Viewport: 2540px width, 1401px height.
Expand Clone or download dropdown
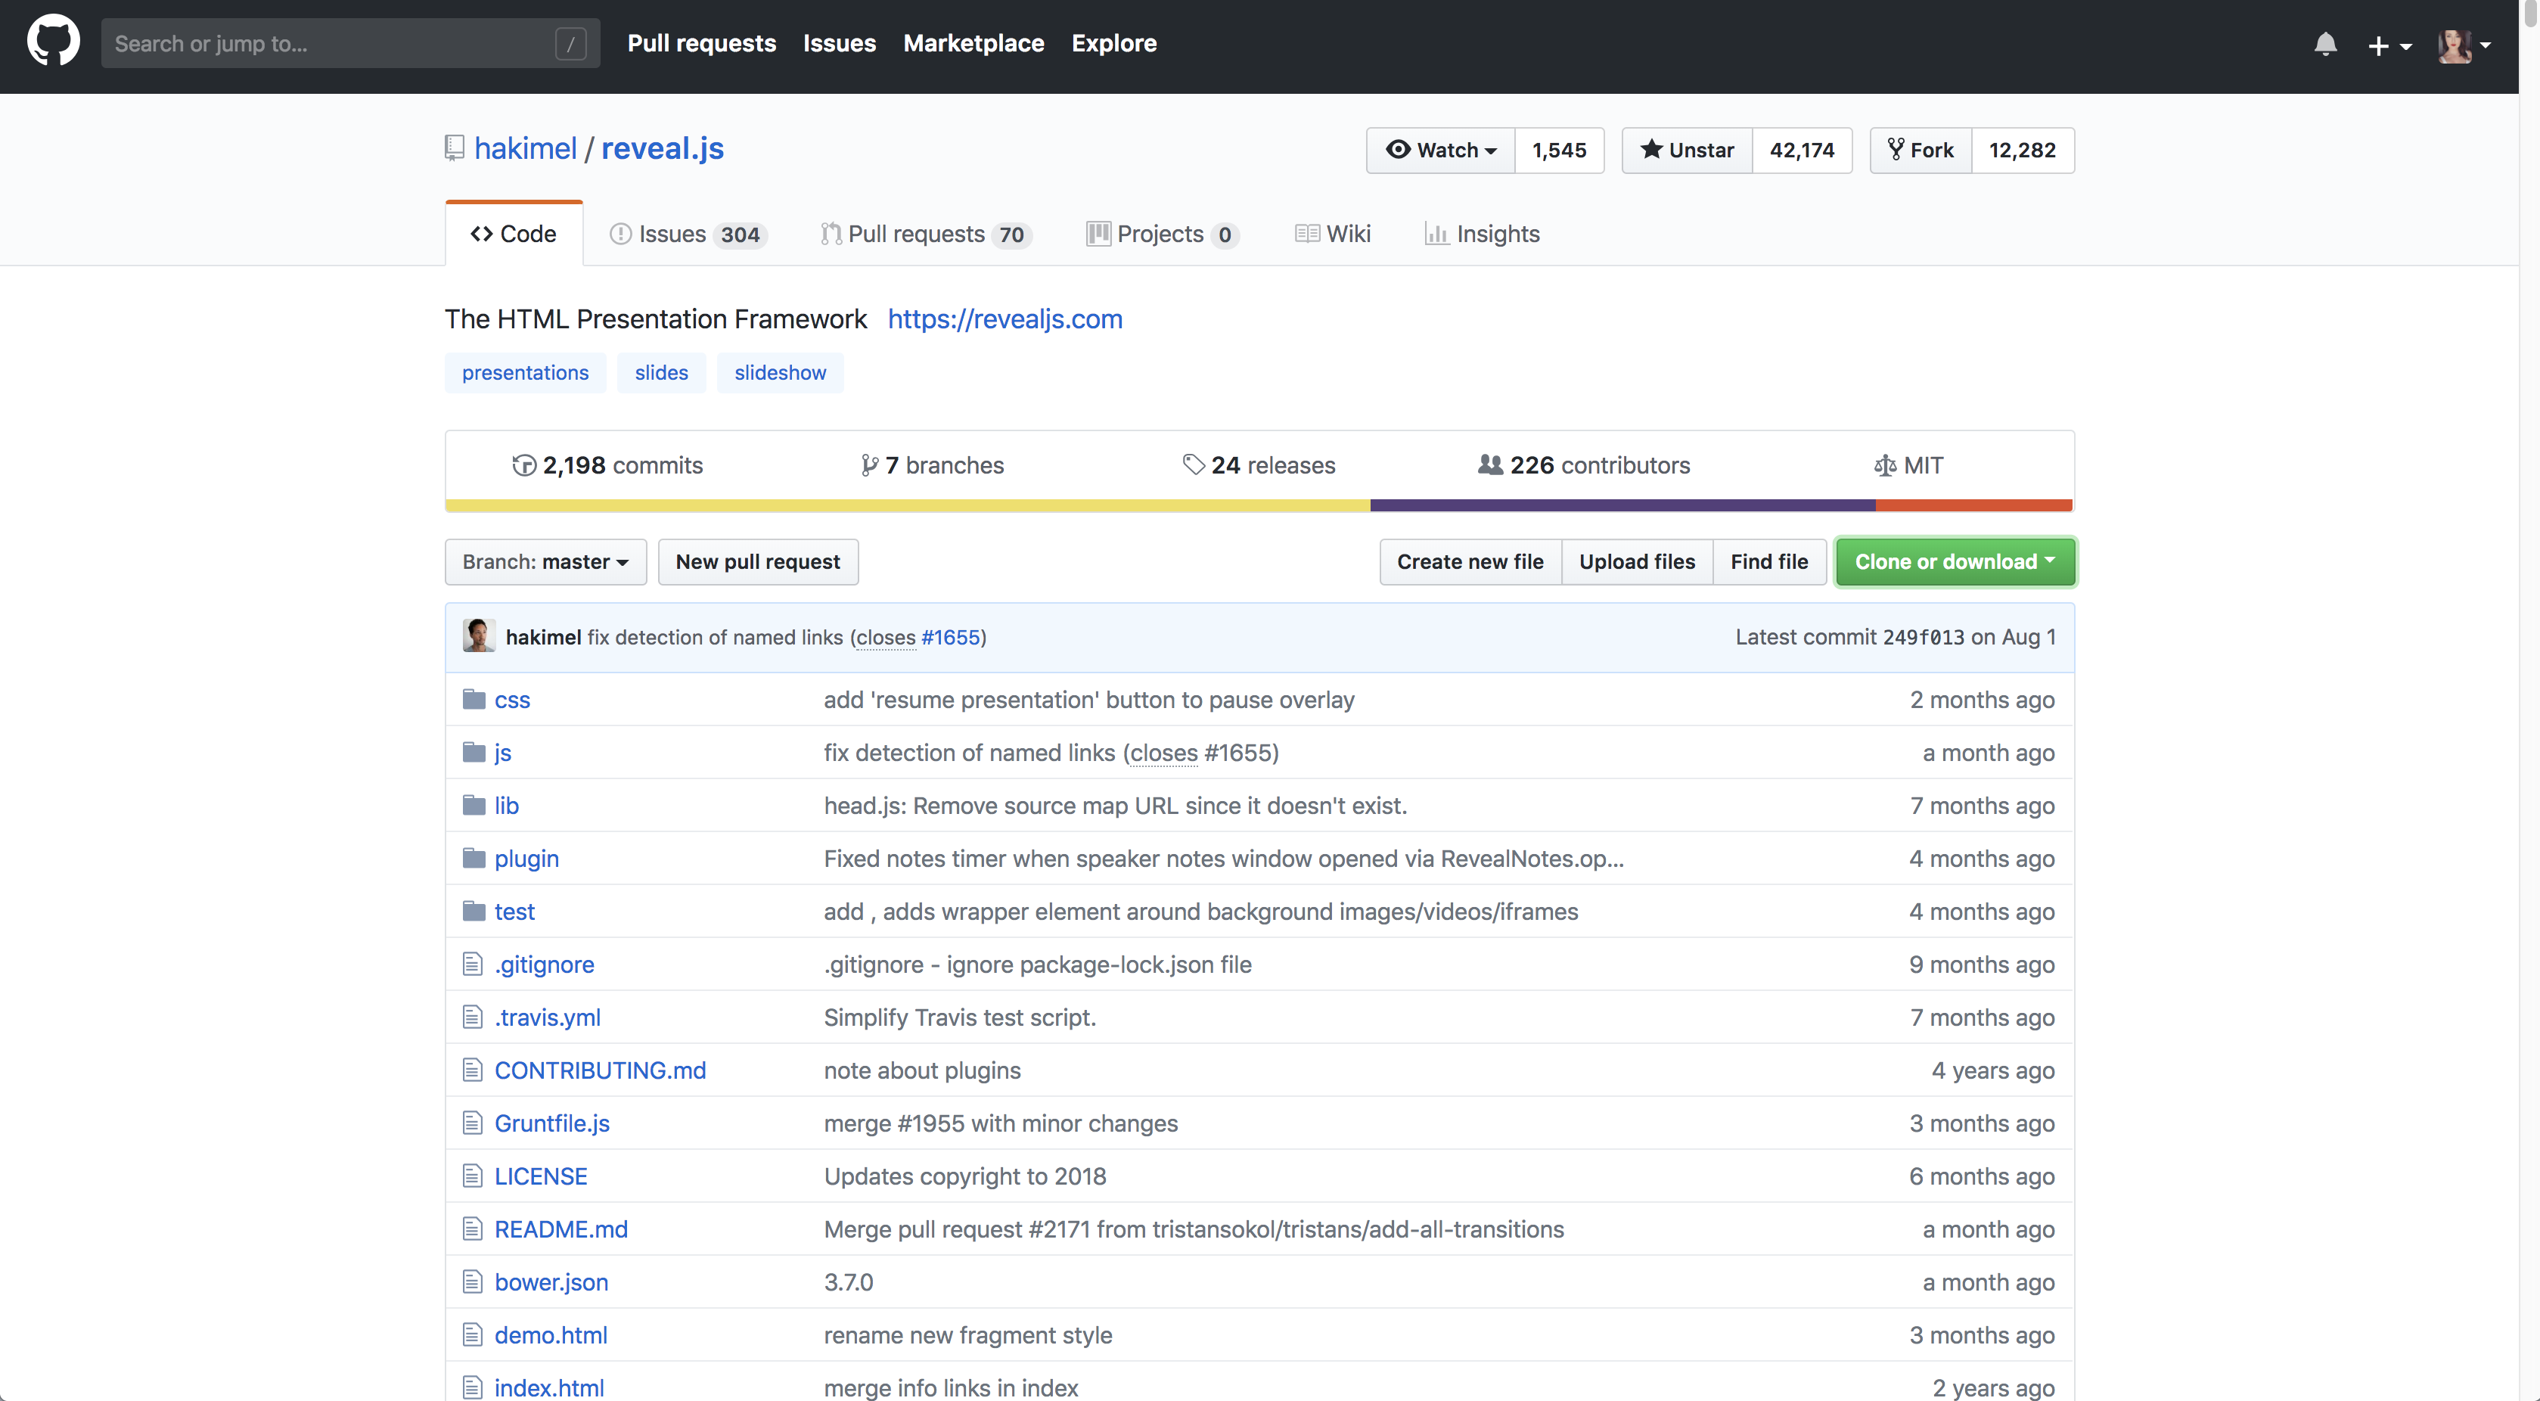point(1955,562)
